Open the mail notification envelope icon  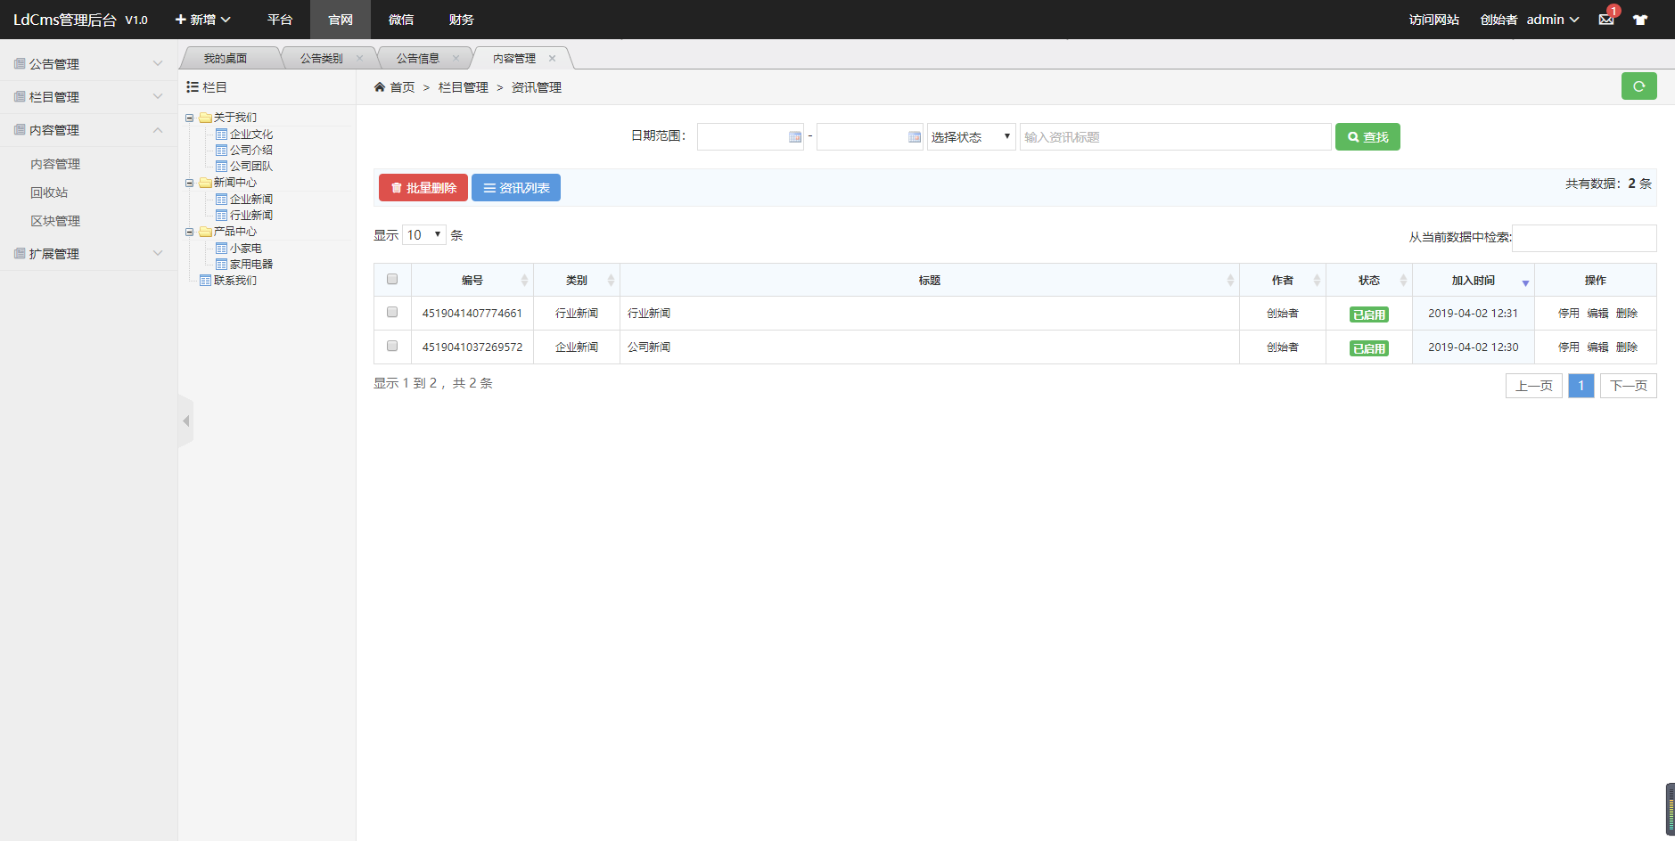pos(1605,20)
